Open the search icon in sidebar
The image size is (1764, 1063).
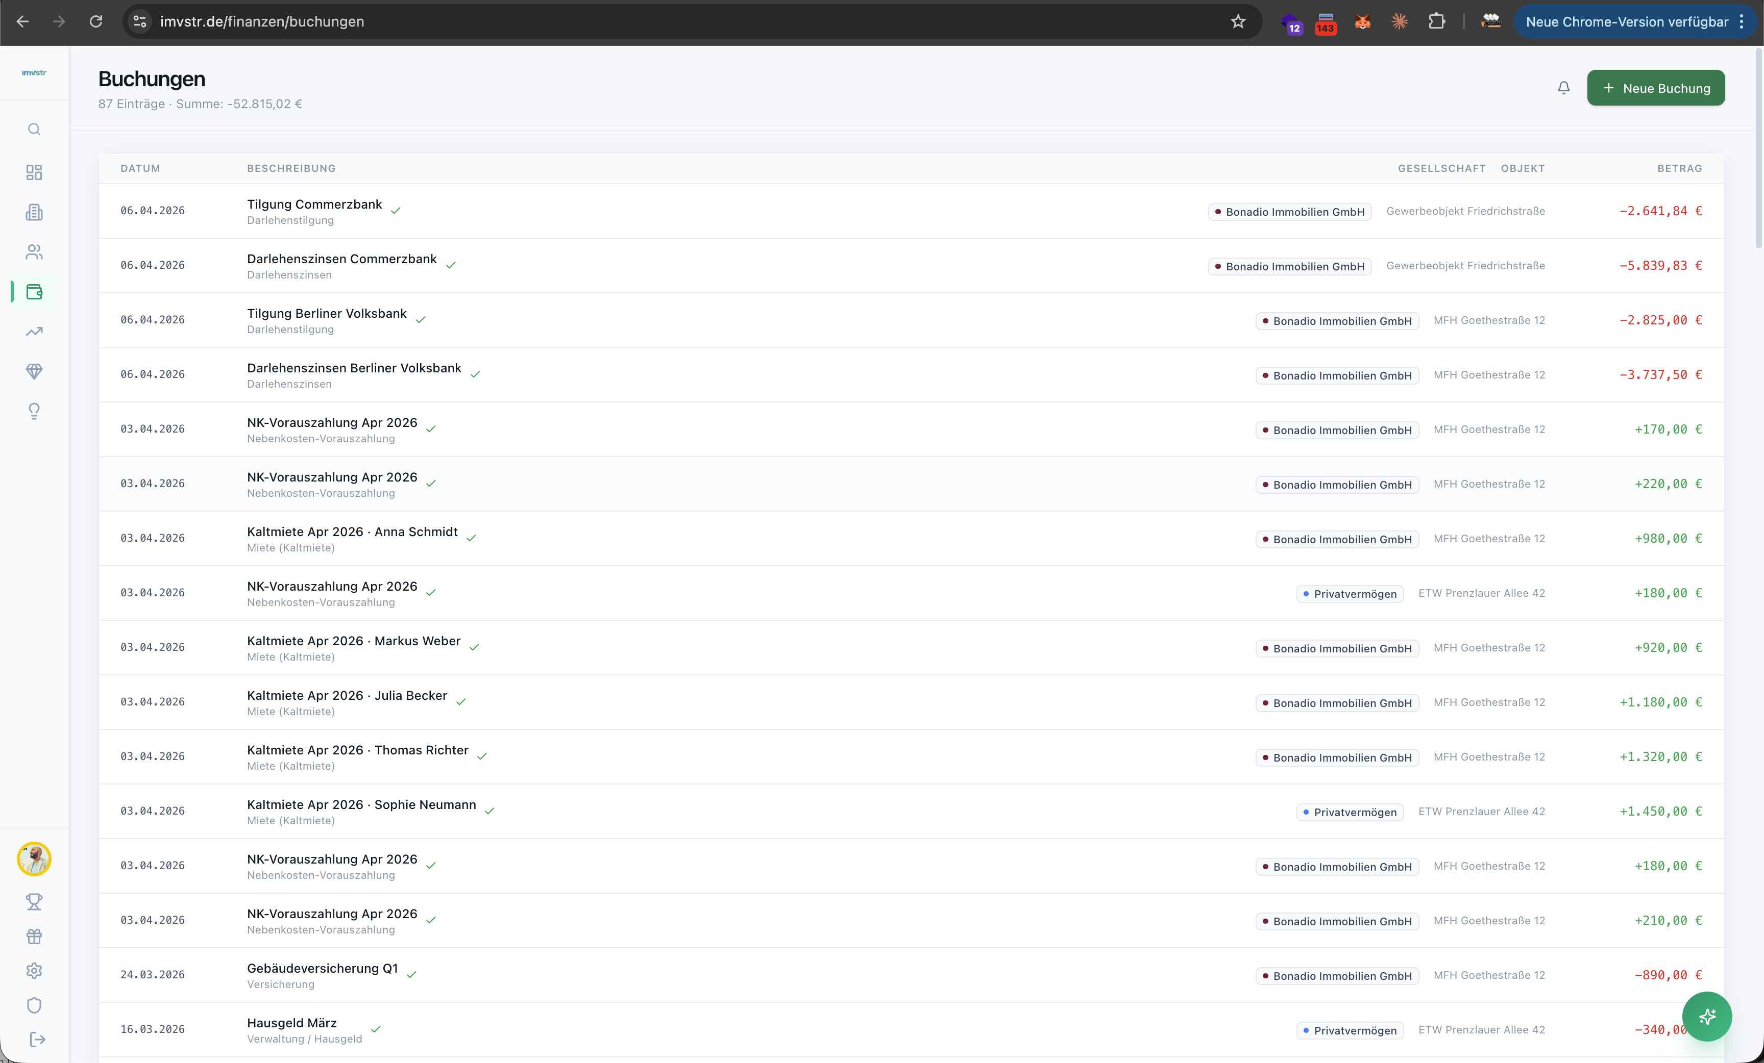point(34,130)
